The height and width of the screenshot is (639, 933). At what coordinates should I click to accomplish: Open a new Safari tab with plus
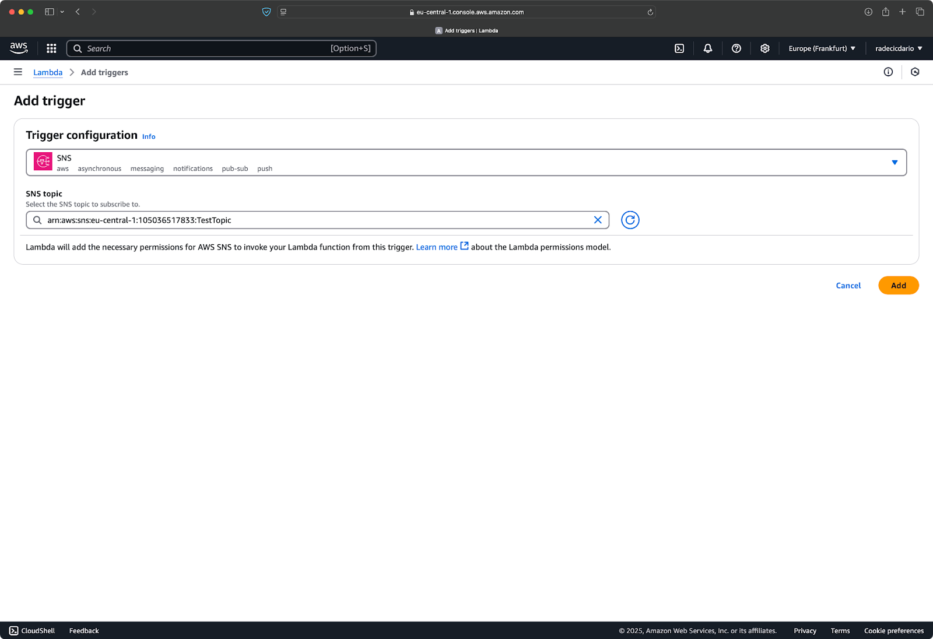click(x=903, y=12)
